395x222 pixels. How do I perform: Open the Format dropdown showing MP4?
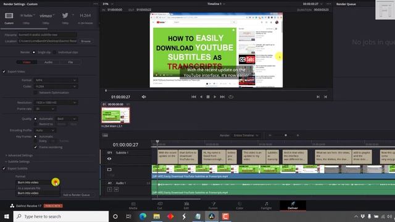(x=56, y=80)
